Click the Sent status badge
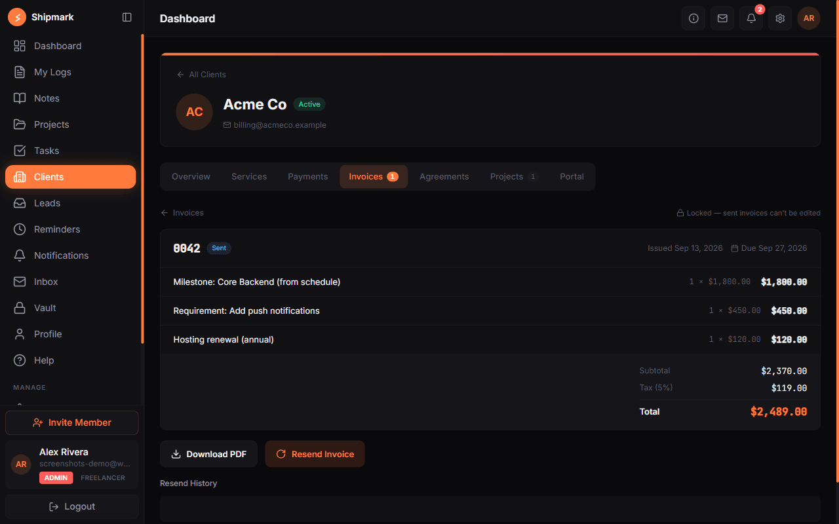839x524 pixels. (x=219, y=248)
